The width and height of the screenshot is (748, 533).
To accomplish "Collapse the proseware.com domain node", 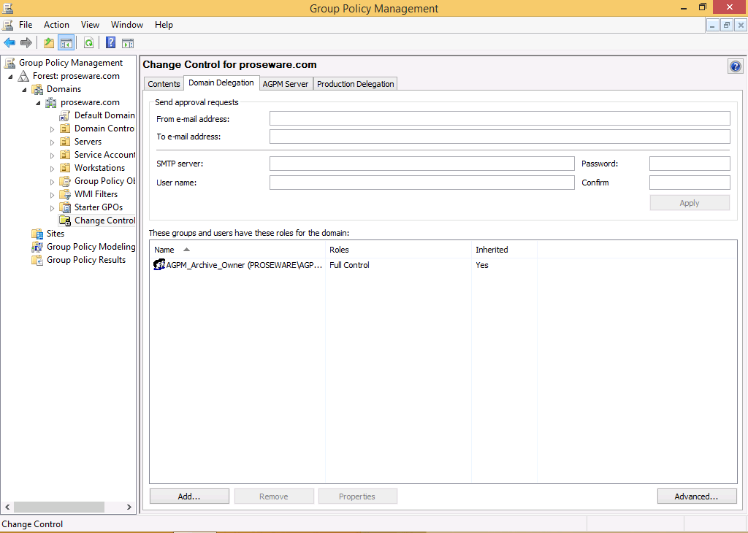I will pos(39,103).
